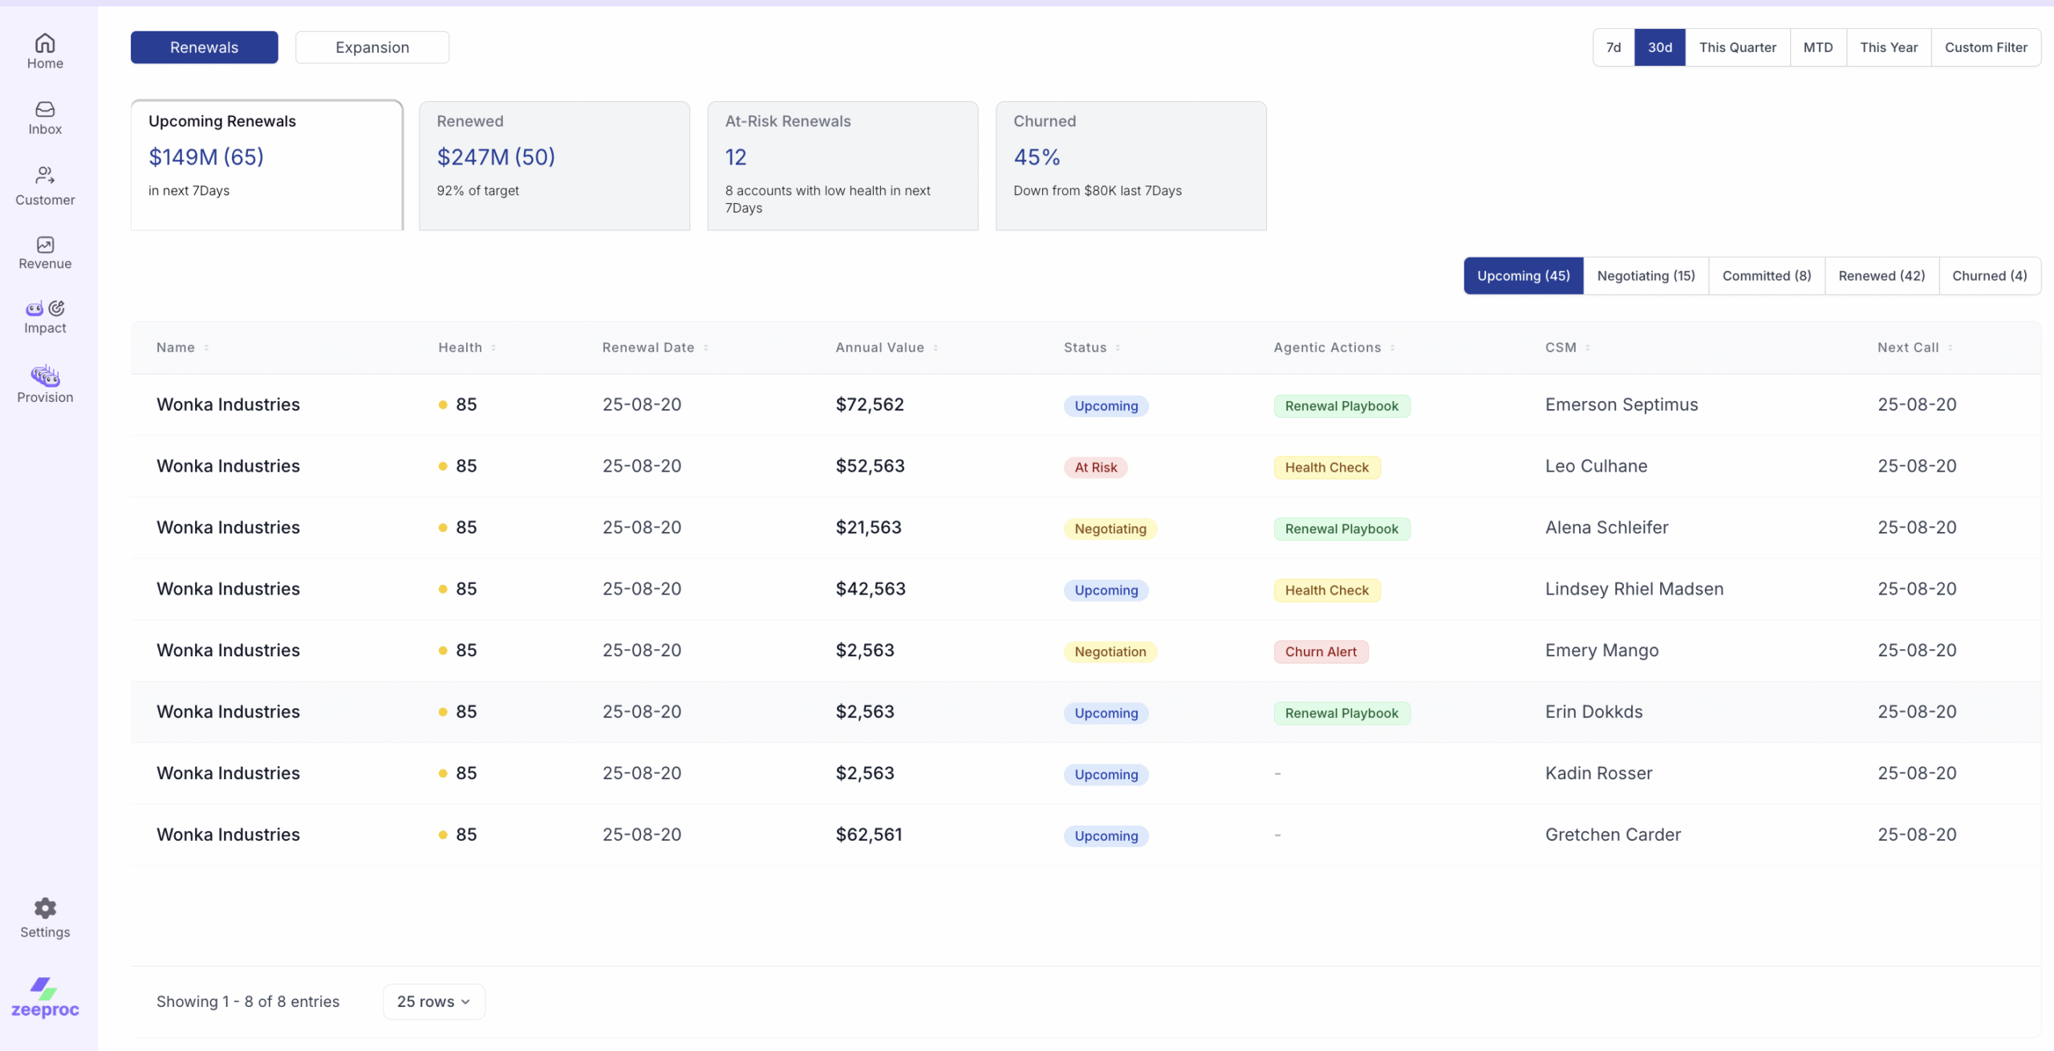Open the Inbox tray icon
Viewport: 2054px width, 1051px height.
[45, 109]
